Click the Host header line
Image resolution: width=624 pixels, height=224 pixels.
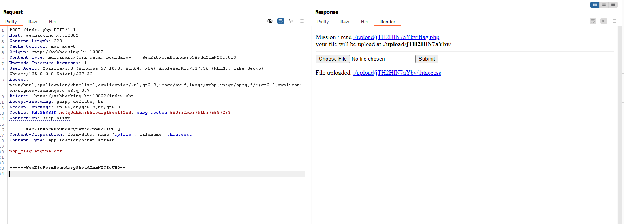44,35
